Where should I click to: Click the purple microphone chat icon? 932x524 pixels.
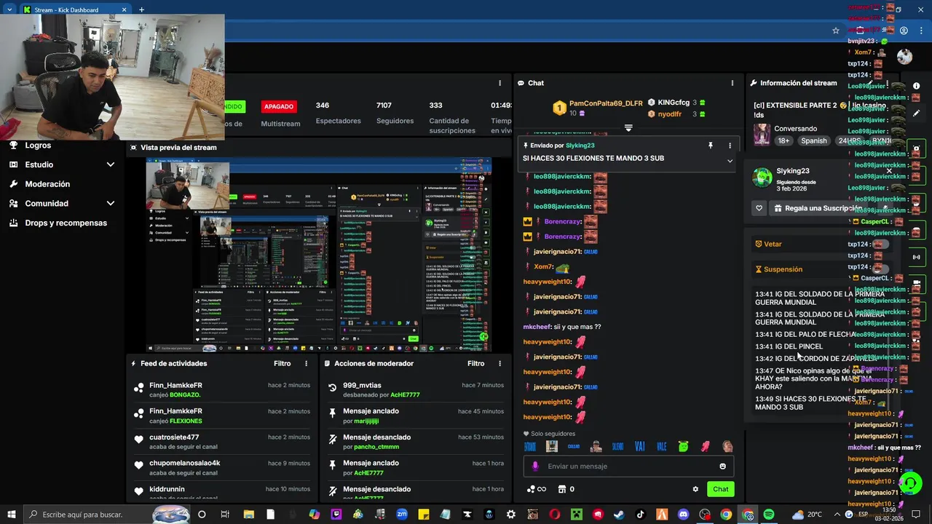point(535,467)
